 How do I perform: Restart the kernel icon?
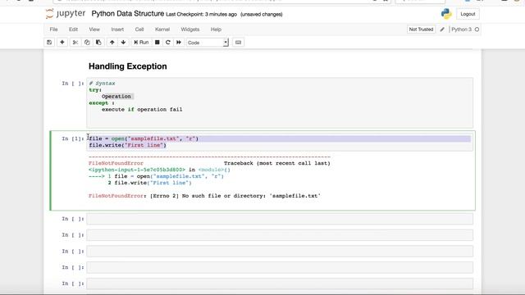click(x=168, y=43)
